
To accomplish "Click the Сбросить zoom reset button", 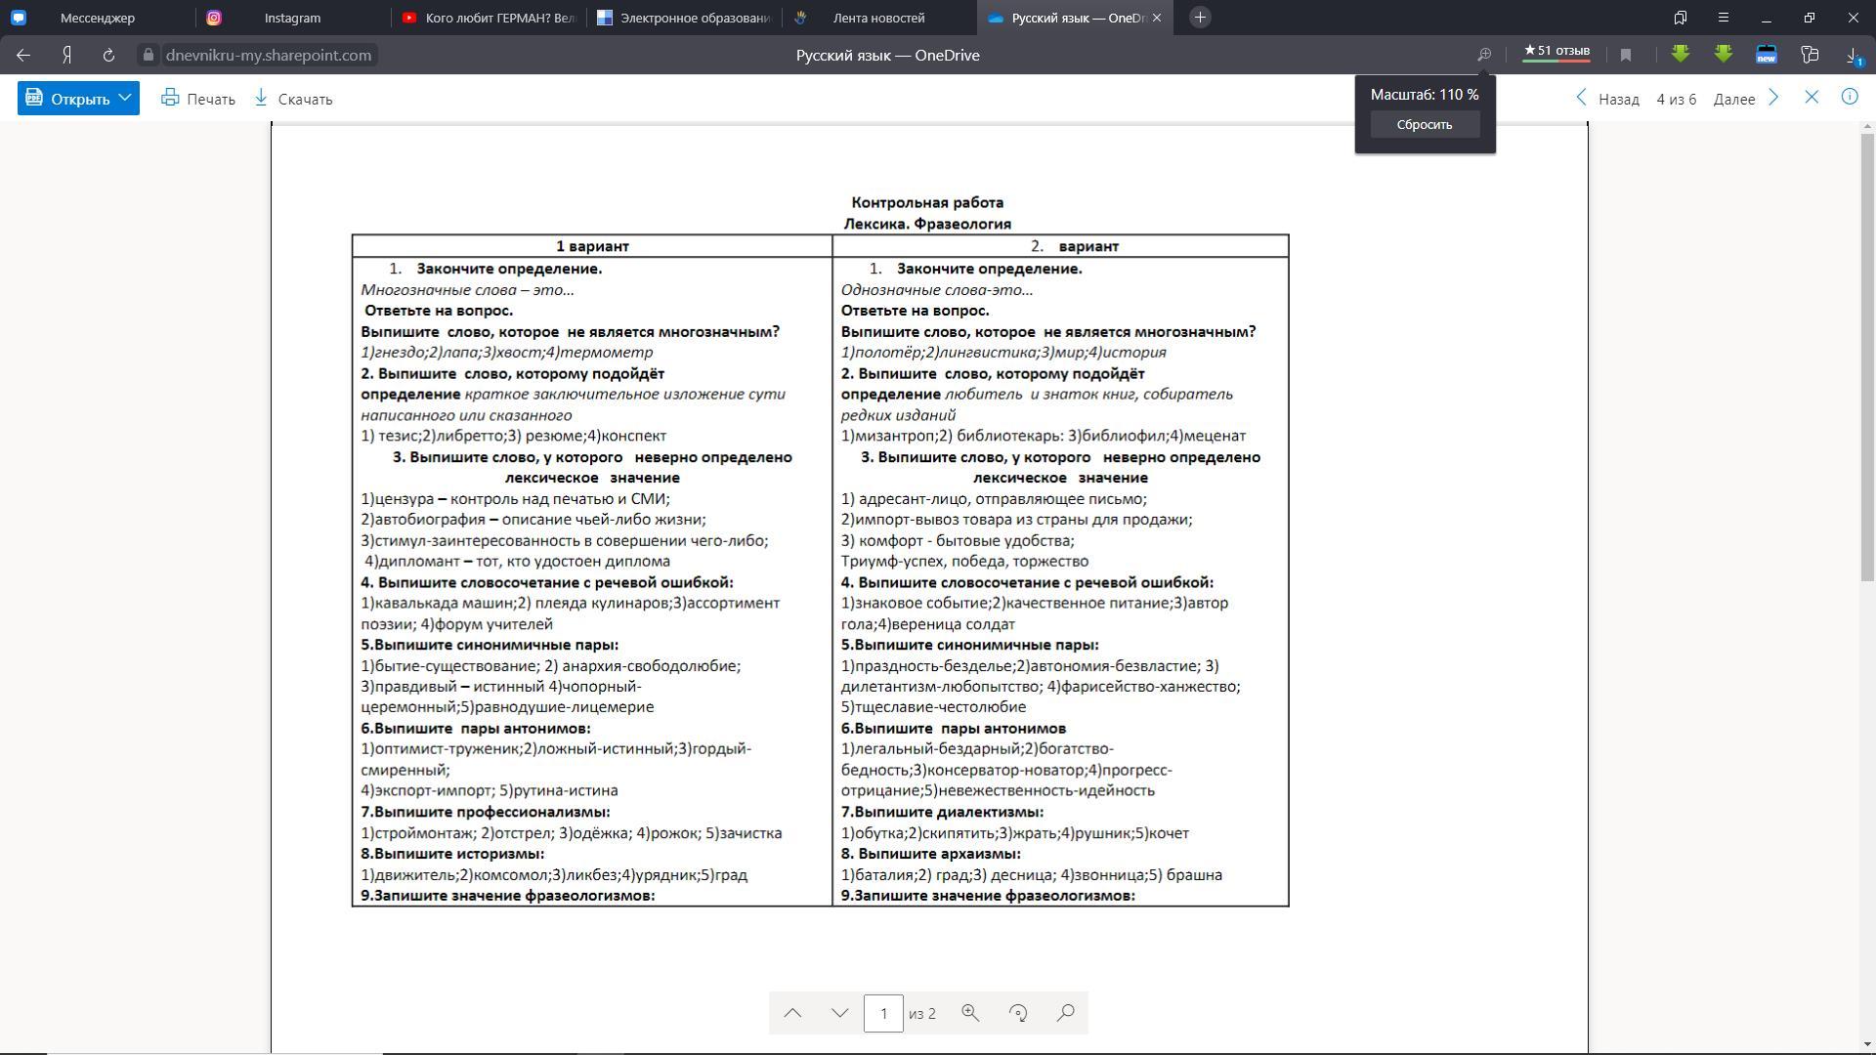I will (1424, 124).
